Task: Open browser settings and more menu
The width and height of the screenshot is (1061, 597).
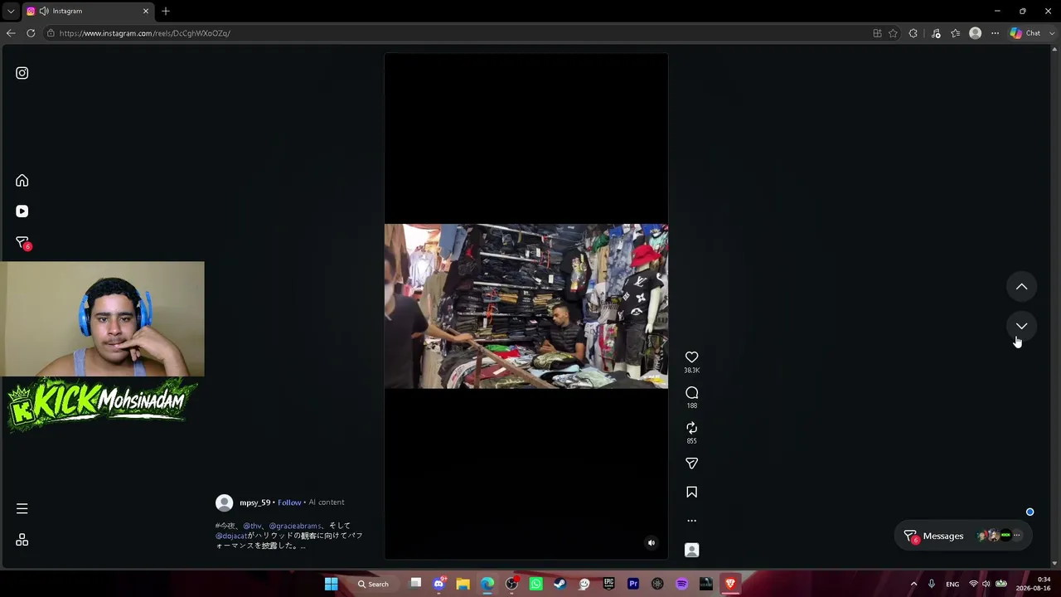Action: (x=995, y=33)
